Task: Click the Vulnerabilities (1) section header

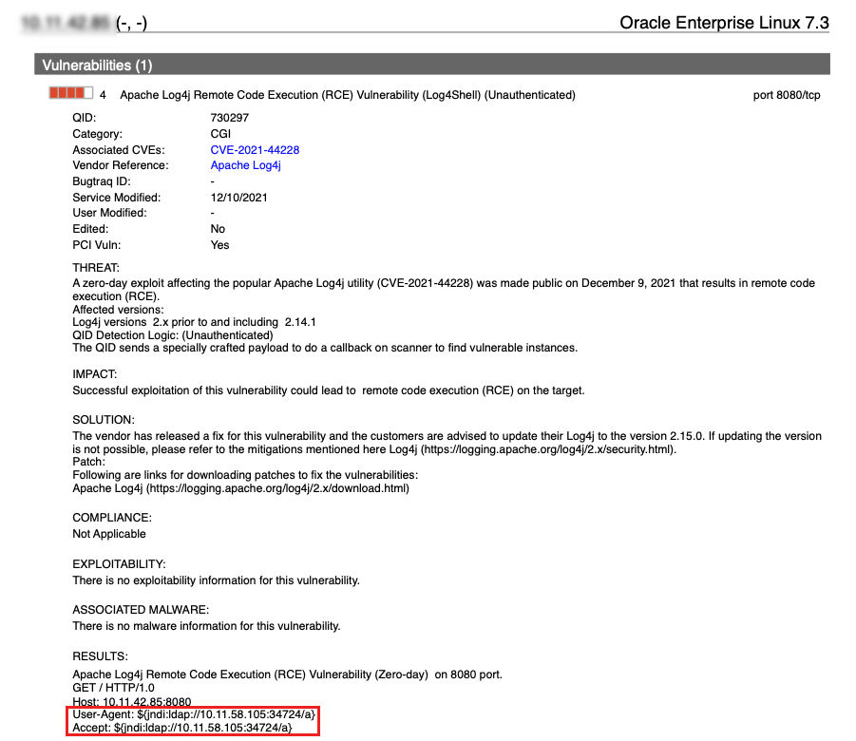Action: coord(432,65)
